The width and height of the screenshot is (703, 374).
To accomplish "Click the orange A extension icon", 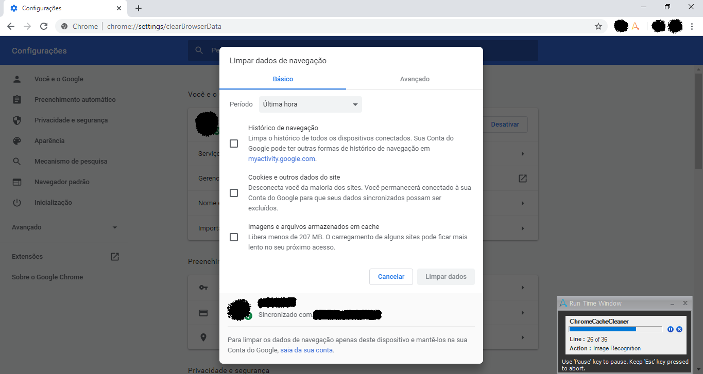I will click(x=636, y=26).
